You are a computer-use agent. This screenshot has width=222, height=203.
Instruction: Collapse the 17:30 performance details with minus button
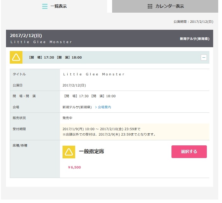[x=204, y=58]
